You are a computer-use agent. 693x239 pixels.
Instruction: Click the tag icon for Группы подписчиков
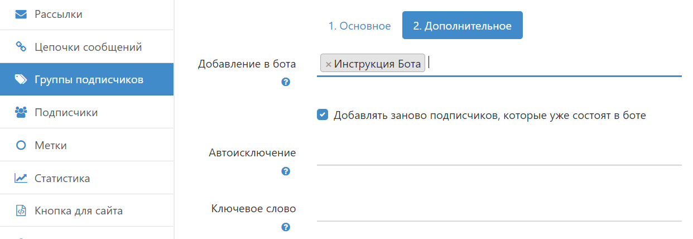tap(21, 79)
